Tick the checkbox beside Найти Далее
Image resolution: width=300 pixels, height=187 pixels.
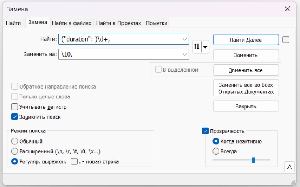tap(286, 40)
